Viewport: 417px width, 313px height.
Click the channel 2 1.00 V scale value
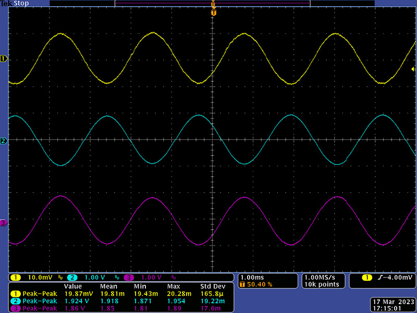(95, 278)
